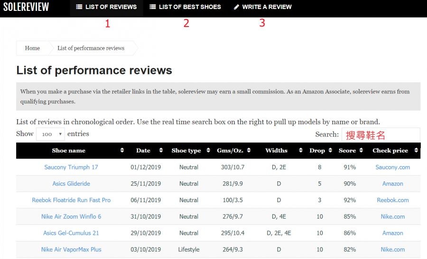427x259 pixels.
Task: Click the 82% score cell
Action: (x=350, y=250)
